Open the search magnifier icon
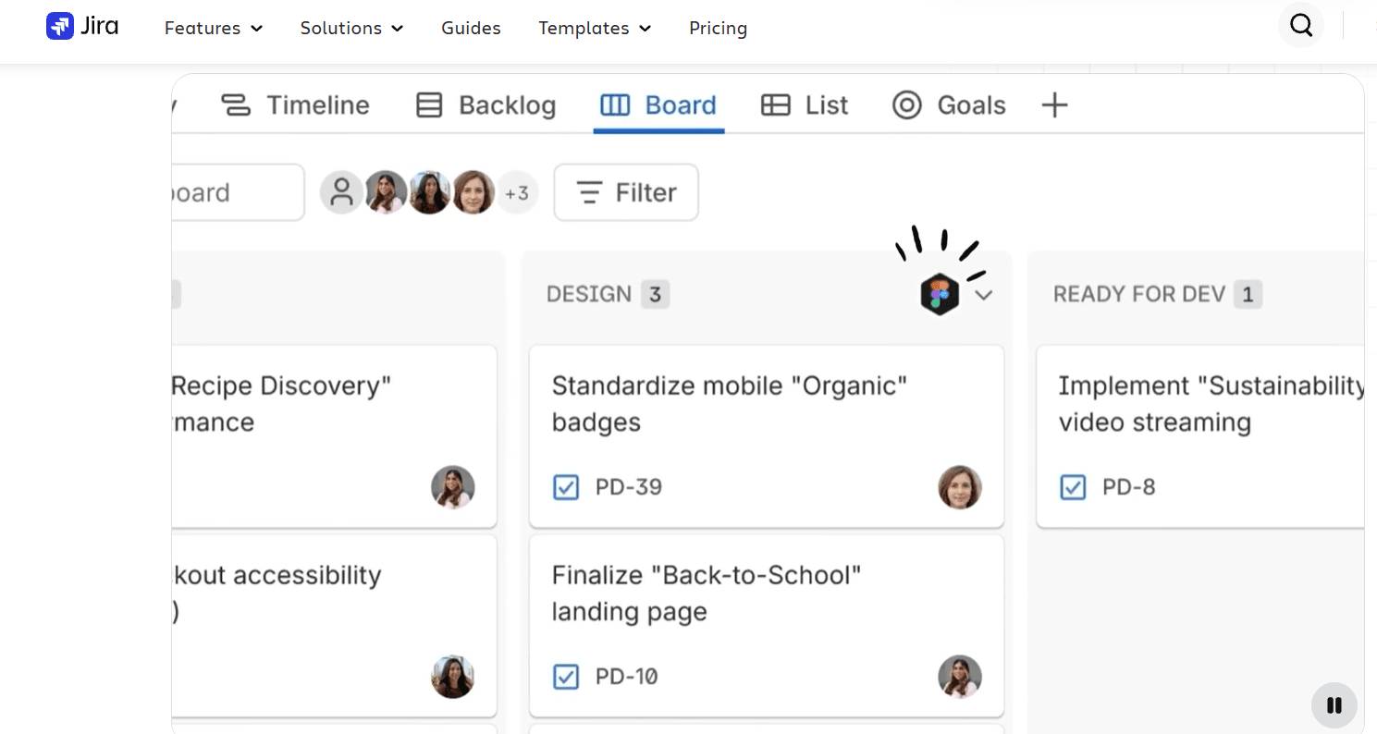 [x=1301, y=26]
